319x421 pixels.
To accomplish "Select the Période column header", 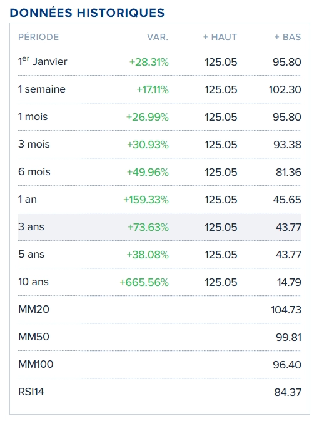I will click(x=38, y=37).
